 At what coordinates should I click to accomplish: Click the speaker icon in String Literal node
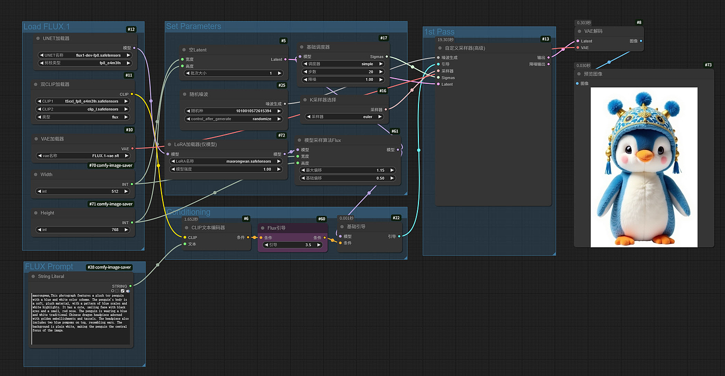(127, 291)
